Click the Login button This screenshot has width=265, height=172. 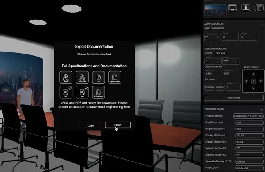tap(90, 125)
